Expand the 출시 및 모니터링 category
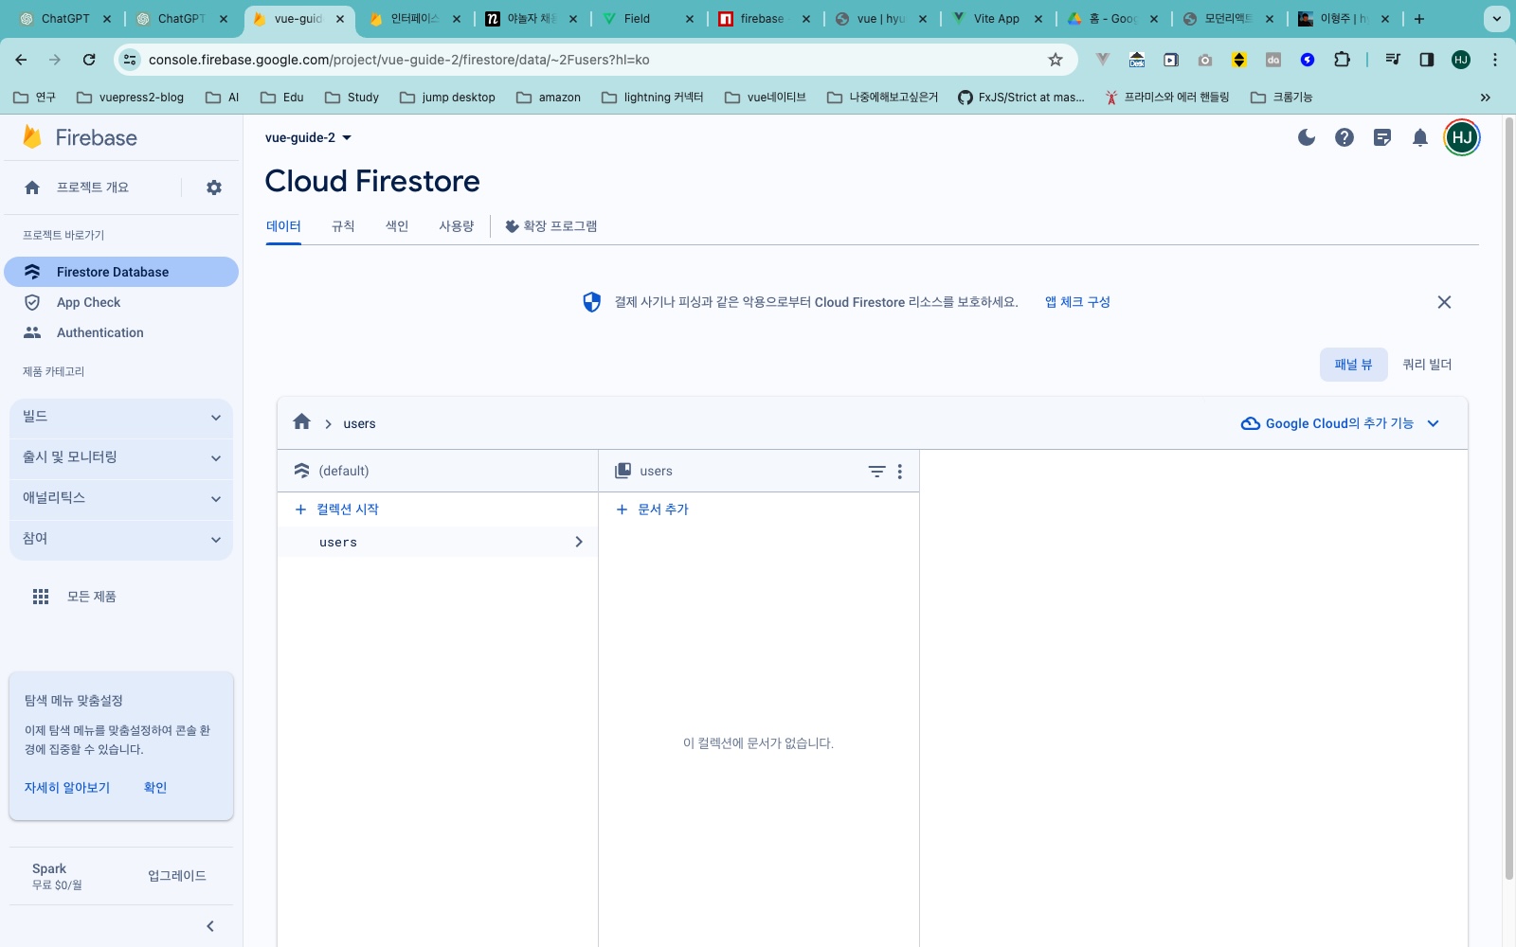Screen dimensions: 1516x947 [x=121, y=457]
